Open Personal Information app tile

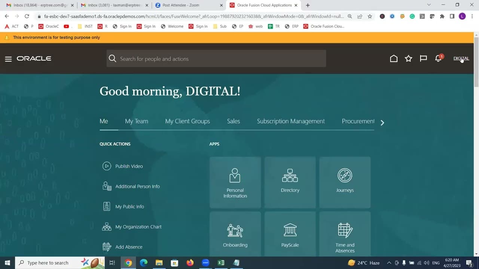(235, 182)
